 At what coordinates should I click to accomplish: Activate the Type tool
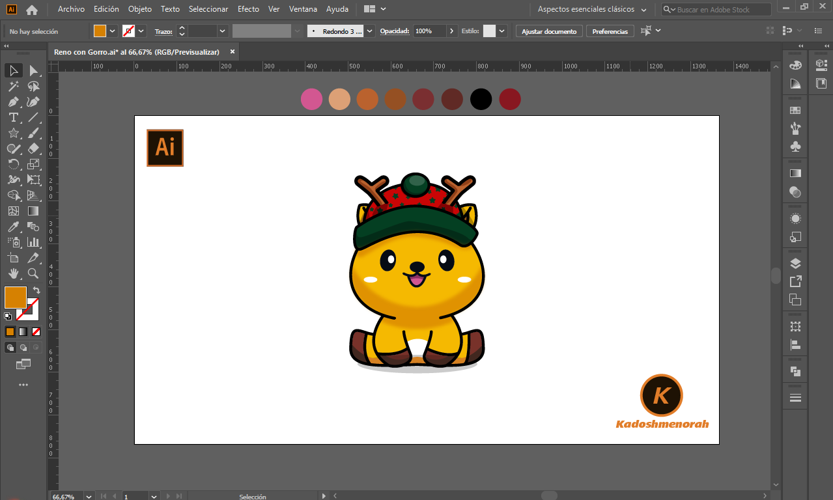click(14, 117)
